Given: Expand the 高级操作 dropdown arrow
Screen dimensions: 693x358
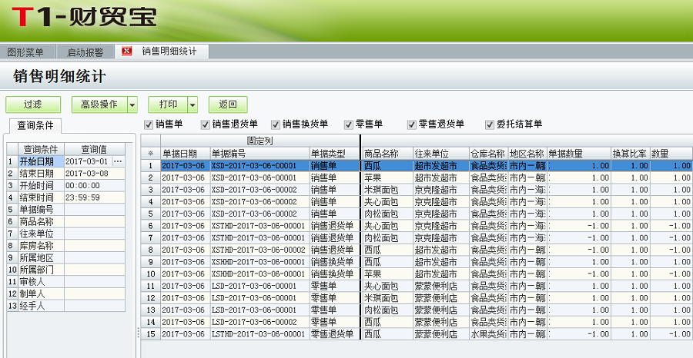Looking at the screenshot, I should tap(132, 105).
